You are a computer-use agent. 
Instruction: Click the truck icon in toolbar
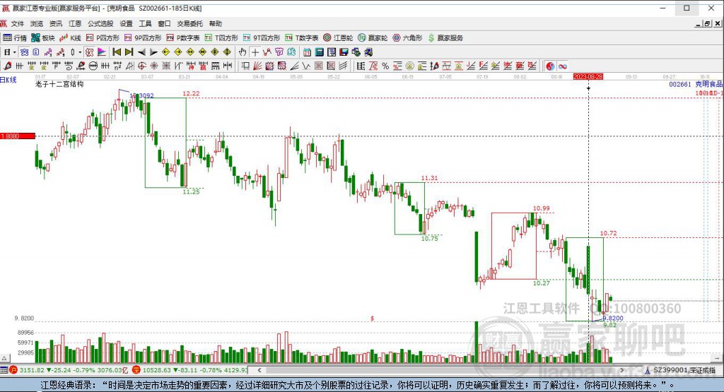pyautogui.click(x=368, y=52)
